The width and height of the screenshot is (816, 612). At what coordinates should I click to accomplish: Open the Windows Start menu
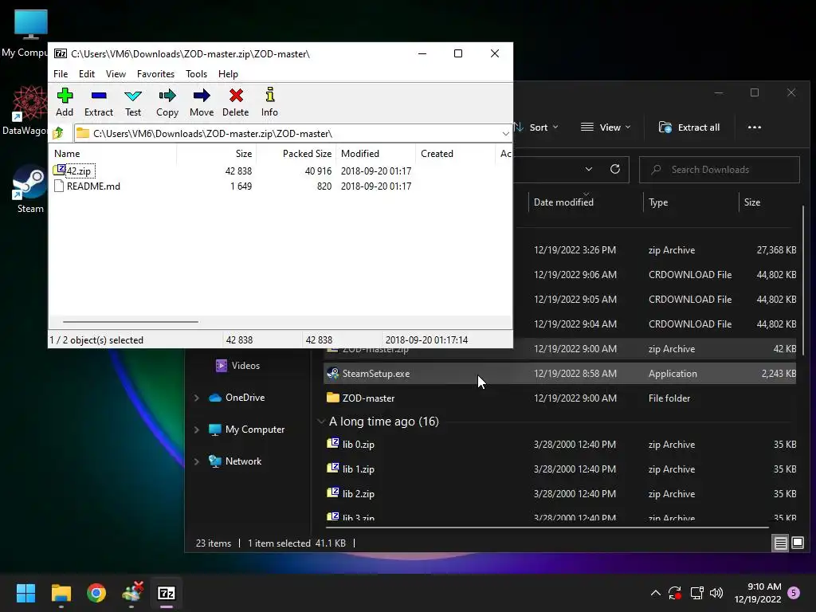25,593
